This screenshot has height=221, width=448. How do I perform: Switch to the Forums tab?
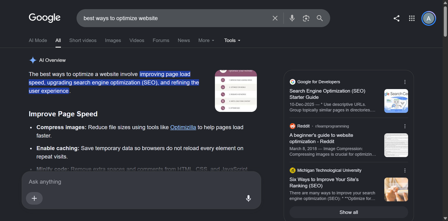click(161, 41)
